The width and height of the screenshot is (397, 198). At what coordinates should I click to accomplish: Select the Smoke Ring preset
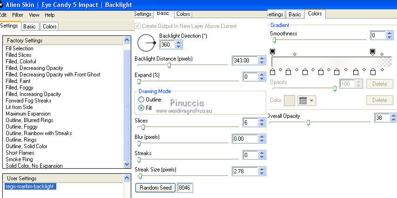19,159
